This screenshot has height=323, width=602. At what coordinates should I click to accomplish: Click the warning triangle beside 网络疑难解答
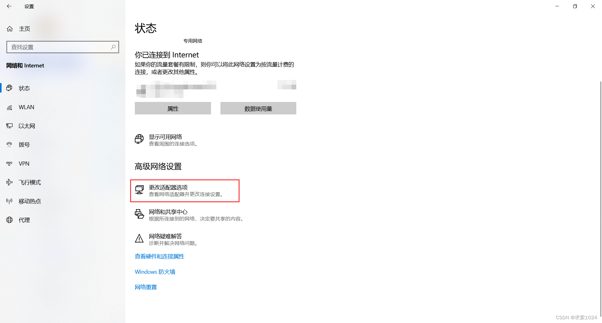tap(139, 238)
